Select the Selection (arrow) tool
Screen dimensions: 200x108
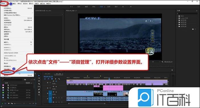[39, 75]
